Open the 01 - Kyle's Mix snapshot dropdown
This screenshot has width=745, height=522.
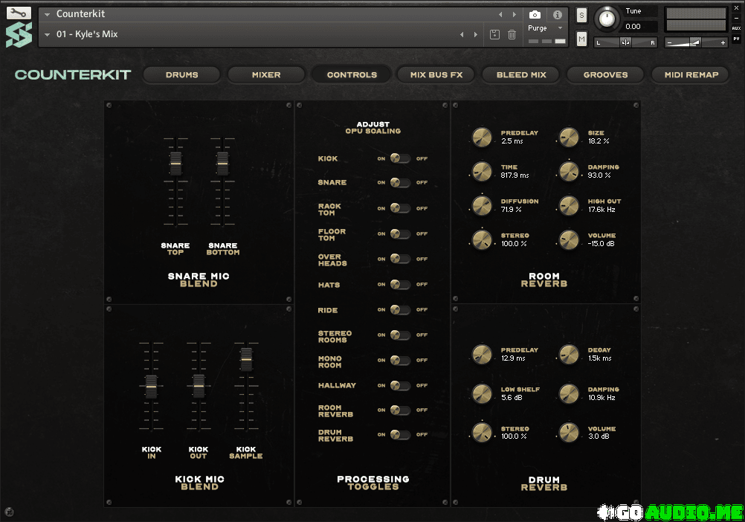[x=48, y=34]
